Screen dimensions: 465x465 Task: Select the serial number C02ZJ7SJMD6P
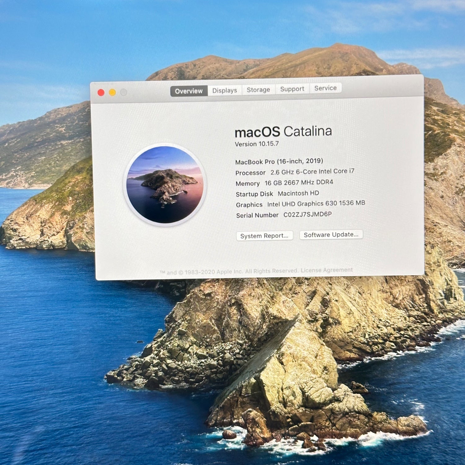(308, 214)
